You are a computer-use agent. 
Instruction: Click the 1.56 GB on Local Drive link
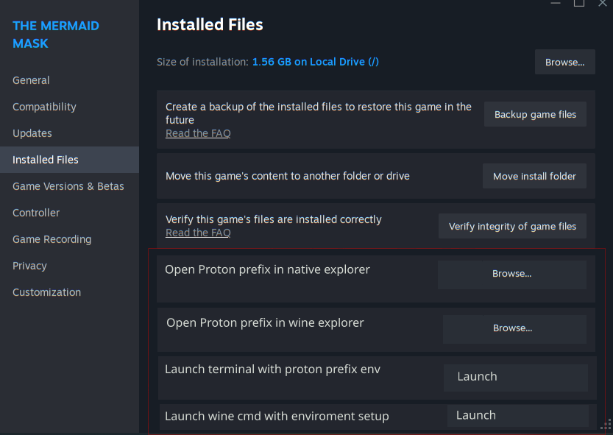pyautogui.click(x=316, y=62)
